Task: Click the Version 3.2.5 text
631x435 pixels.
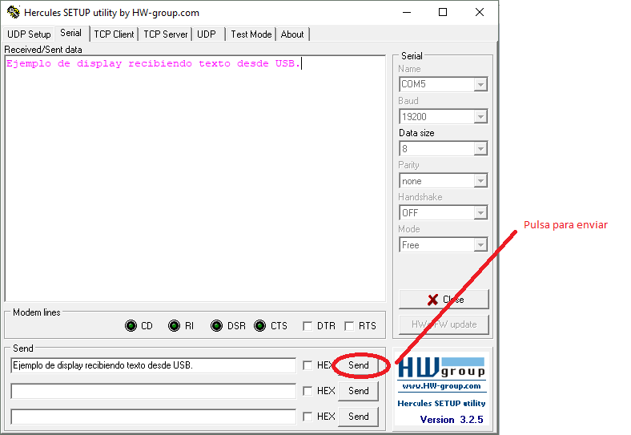Action: 452,420
